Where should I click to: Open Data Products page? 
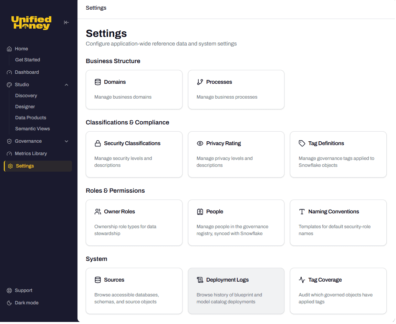coord(31,118)
